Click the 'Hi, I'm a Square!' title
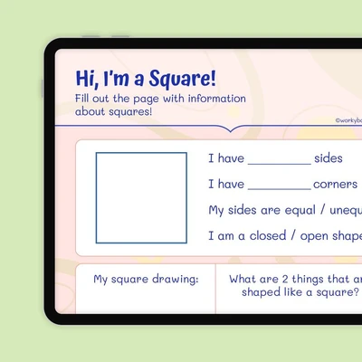This screenshot has height=362, width=362. coord(146,79)
